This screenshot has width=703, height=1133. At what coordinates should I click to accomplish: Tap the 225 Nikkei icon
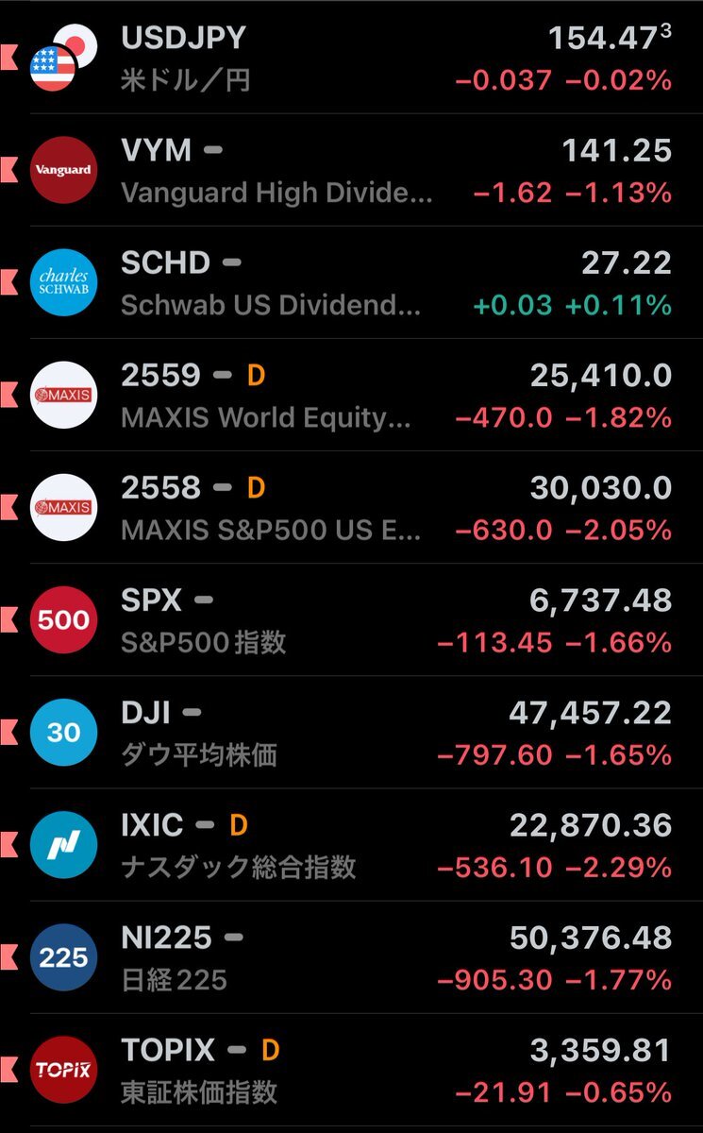(63, 957)
